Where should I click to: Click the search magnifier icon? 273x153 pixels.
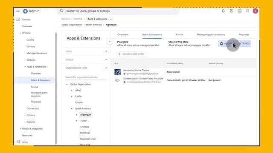61,11
